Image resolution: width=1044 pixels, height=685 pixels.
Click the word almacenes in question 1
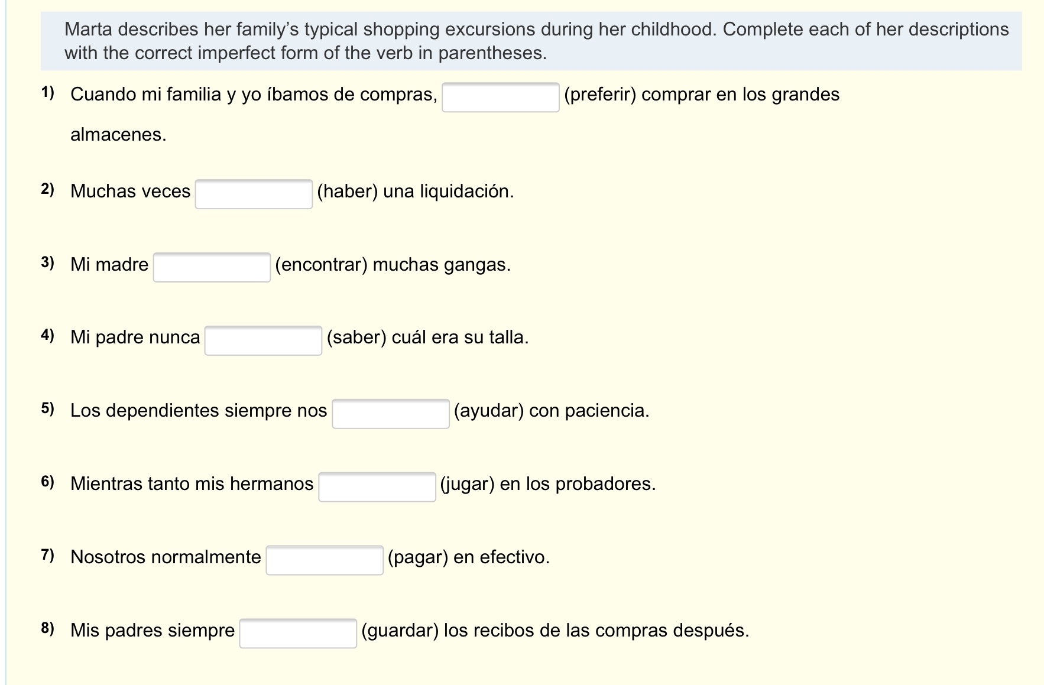click(x=118, y=135)
